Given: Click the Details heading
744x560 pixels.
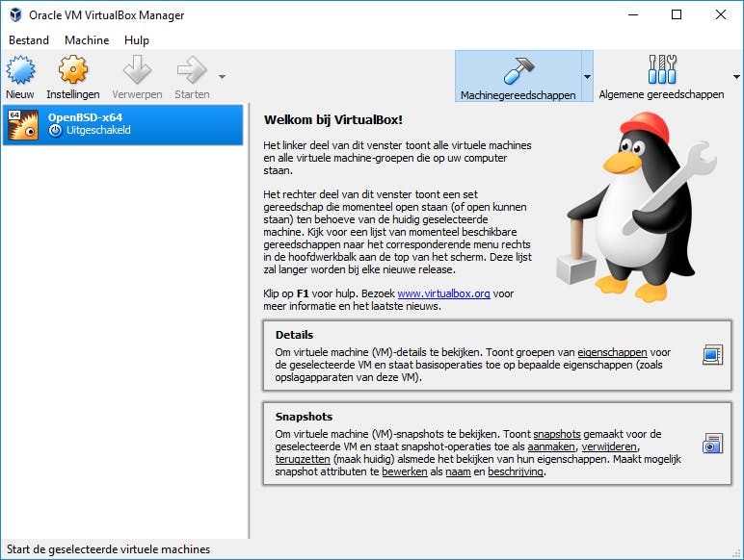Looking at the screenshot, I should pyautogui.click(x=294, y=335).
